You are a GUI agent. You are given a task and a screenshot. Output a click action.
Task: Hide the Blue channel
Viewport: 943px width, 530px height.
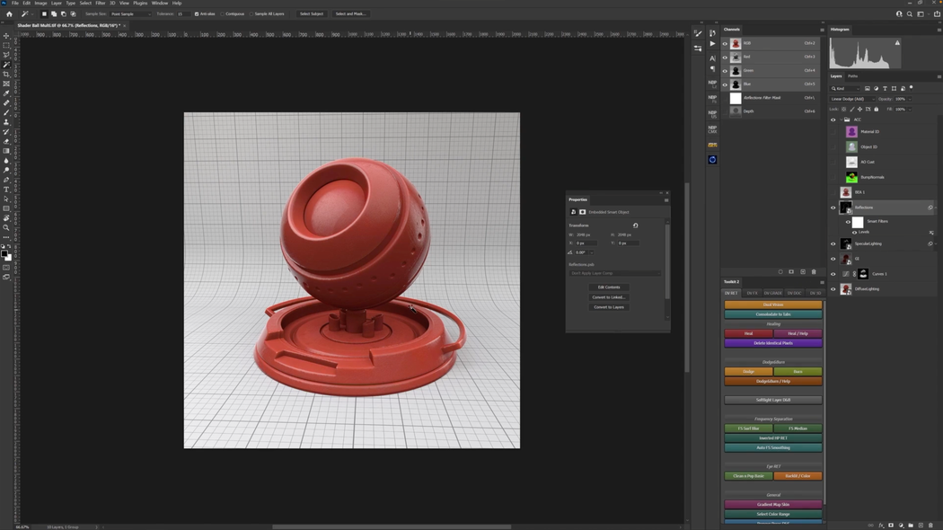(x=725, y=84)
